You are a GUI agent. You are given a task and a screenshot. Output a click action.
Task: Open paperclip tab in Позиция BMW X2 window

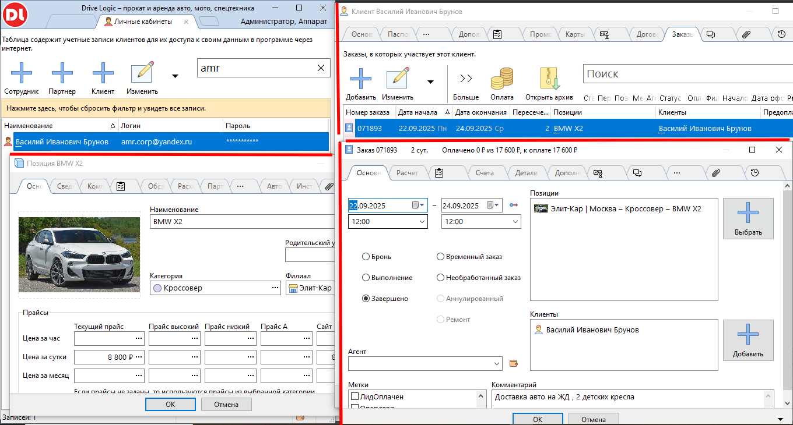329,186
